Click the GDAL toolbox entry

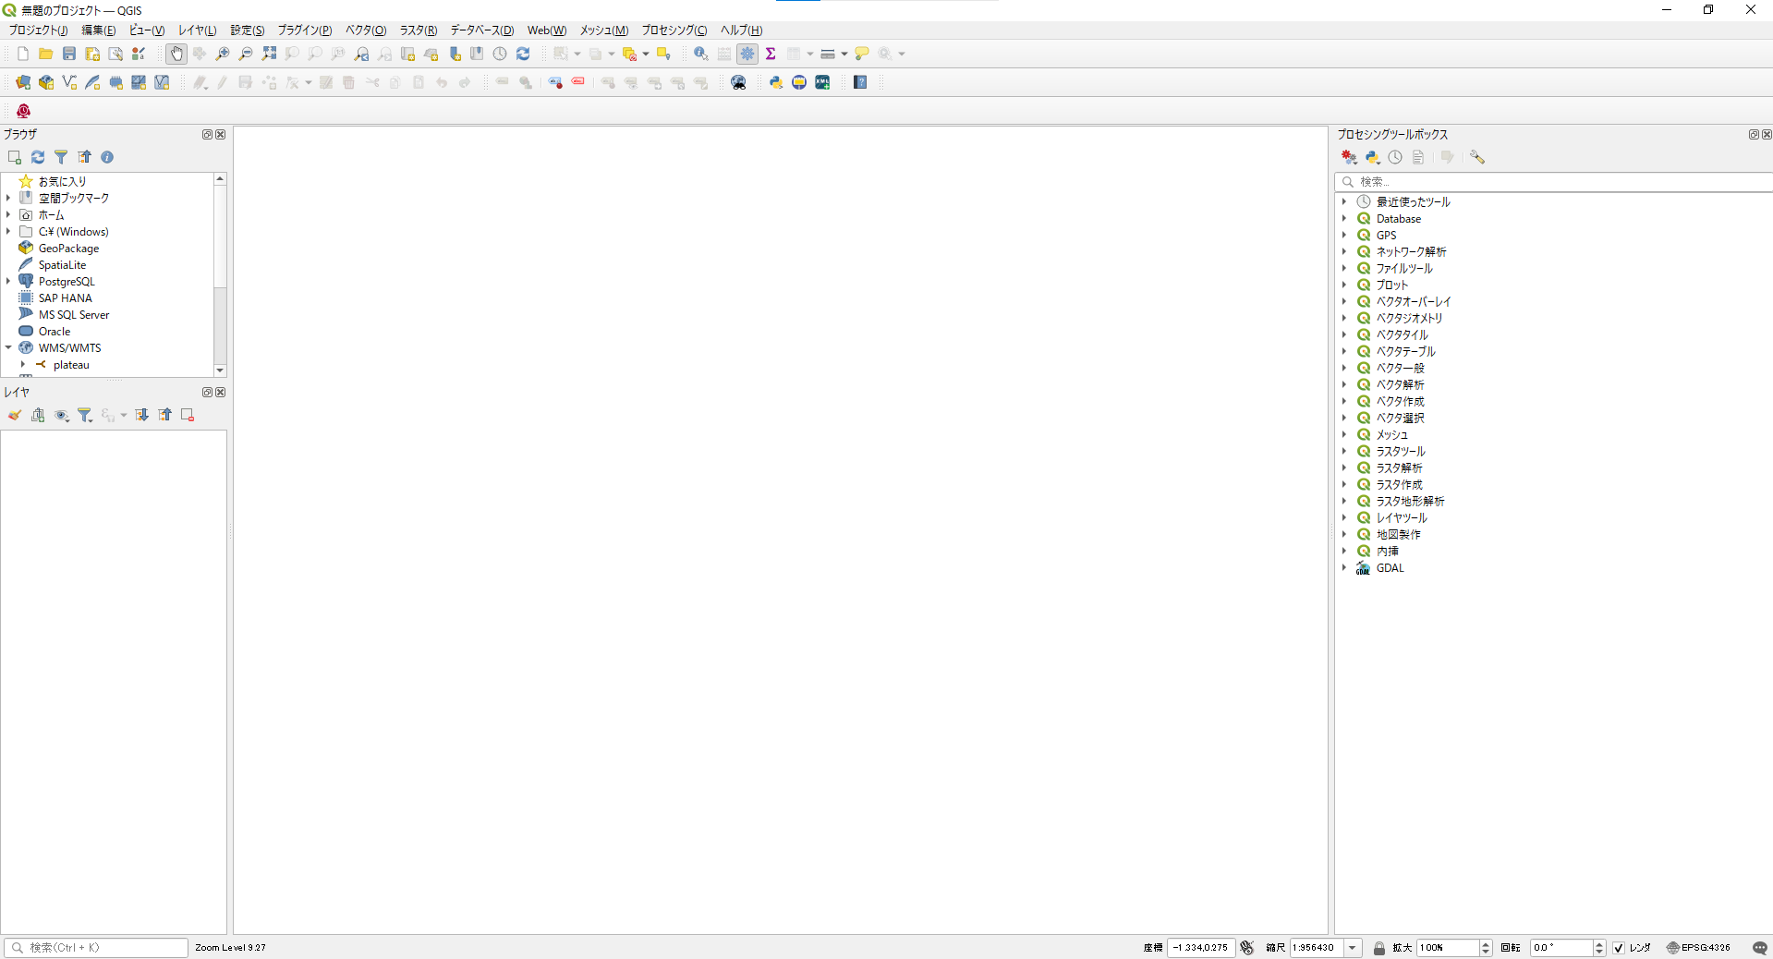[1390, 568]
